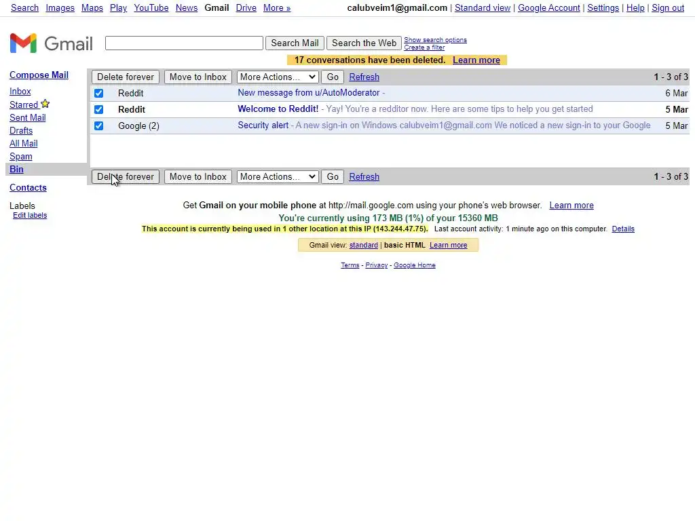
Task: Open the Google Home link
Action: (x=415, y=265)
